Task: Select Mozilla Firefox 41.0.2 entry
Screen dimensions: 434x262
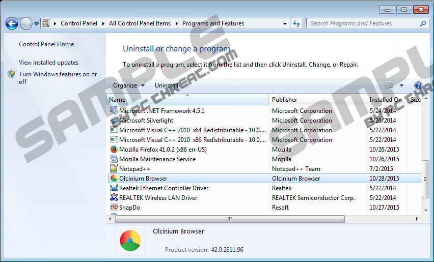Action: pyautogui.click(x=163, y=150)
